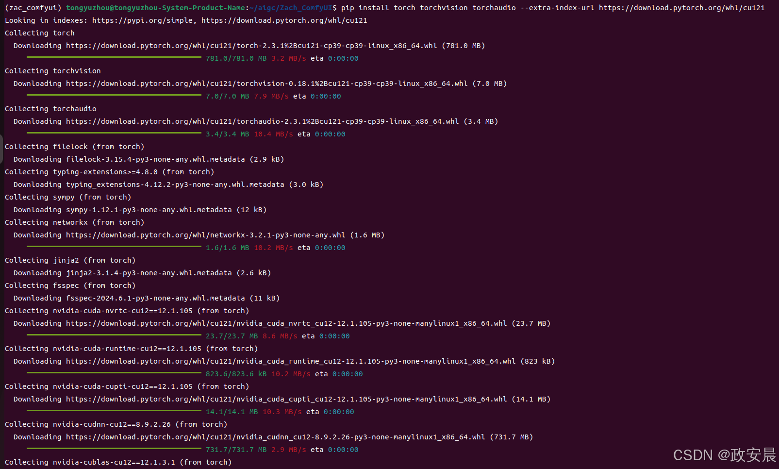
Task: Click the '2.9 MB/s' cudnn download speed
Action: click(289, 450)
